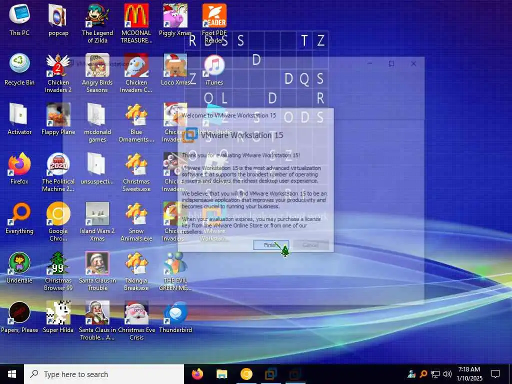Open the volume control tray icon
Screen dimensions: 512x384
coord(447,374)
